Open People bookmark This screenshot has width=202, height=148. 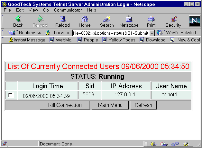[88, 40]
